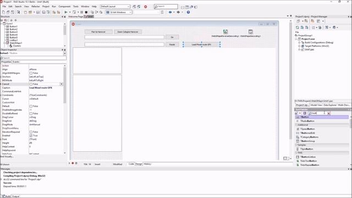
Task: Open the Data Explorer tab
Action: (330, 105)
